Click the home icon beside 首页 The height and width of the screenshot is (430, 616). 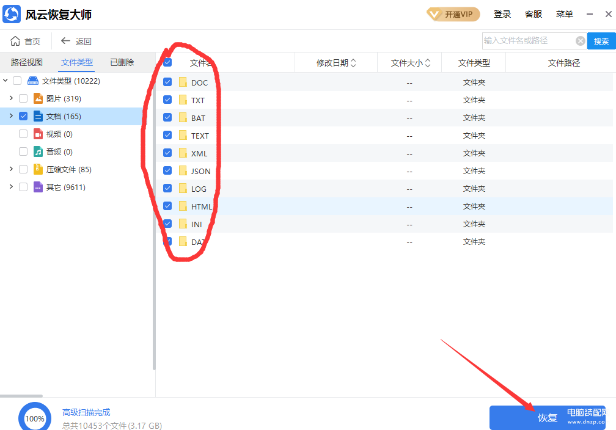[x=15, y=41]
